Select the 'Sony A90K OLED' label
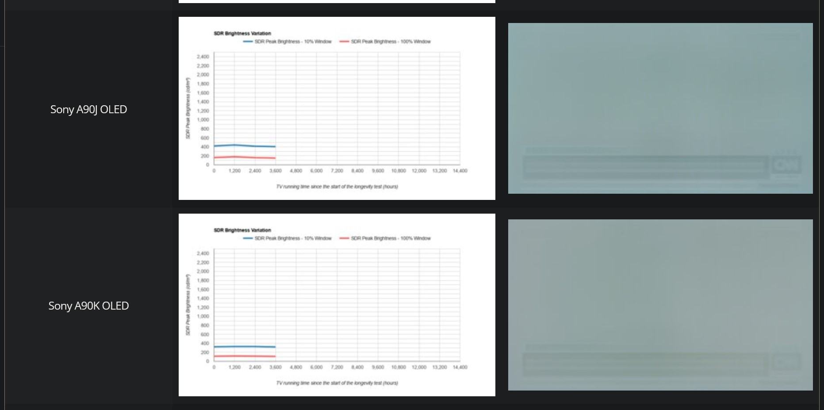The image size is (824, 410). click(88, 306)
